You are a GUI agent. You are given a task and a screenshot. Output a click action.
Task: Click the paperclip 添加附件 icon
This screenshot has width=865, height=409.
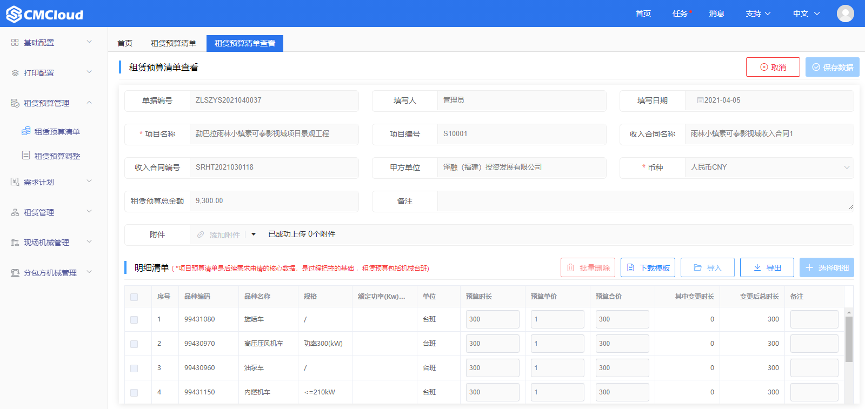coord(201,234)
